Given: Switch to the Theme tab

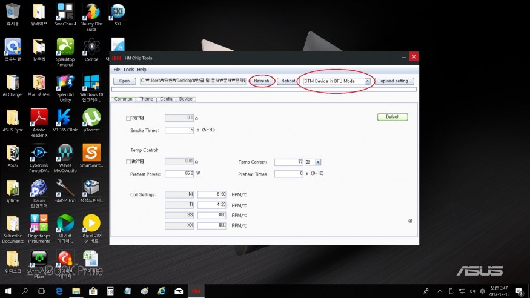Looking at the screenshot, I should 147,99.
